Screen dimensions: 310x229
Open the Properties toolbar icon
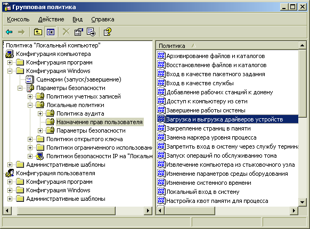coord(78,32)
